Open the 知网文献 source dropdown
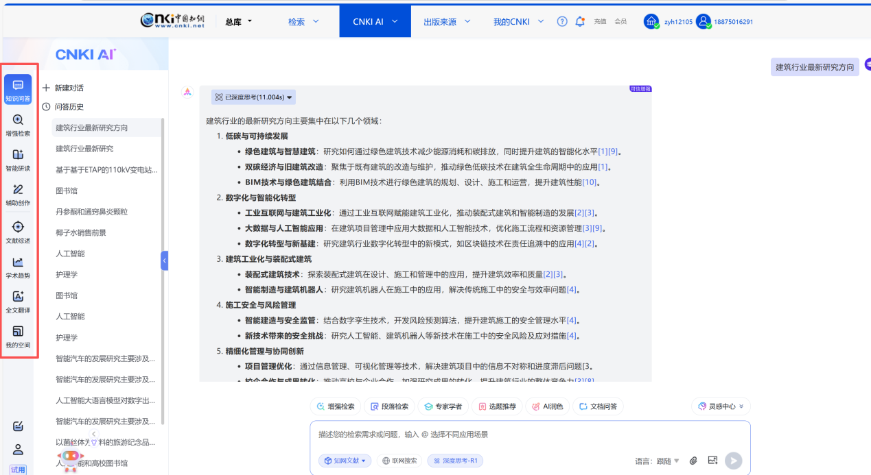Viewport: 871px width, 475px height. pos(345,461)
